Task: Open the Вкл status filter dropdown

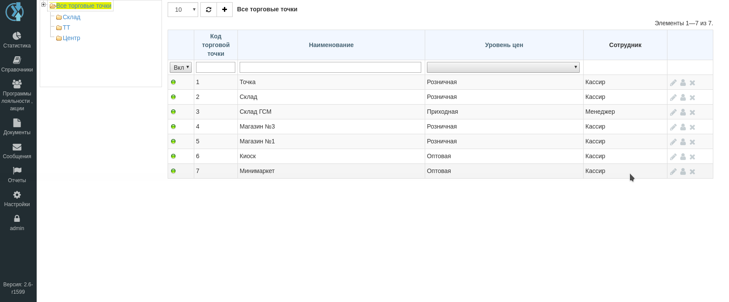Action: tap(181, 67)
